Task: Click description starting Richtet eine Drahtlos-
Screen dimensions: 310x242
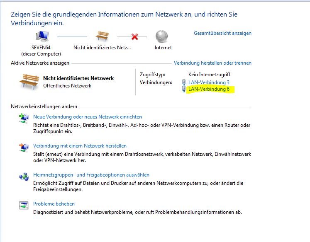Action: coord(142,128)
